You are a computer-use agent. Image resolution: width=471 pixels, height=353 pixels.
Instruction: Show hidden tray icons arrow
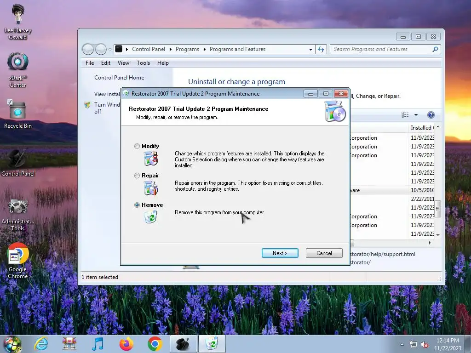tap(402, 344)
